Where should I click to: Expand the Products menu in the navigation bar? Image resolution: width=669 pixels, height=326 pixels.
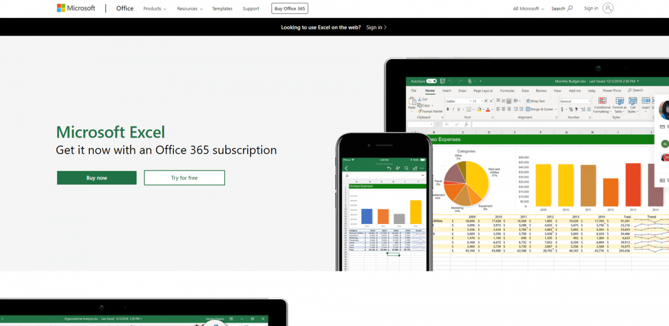pos(154,8)
